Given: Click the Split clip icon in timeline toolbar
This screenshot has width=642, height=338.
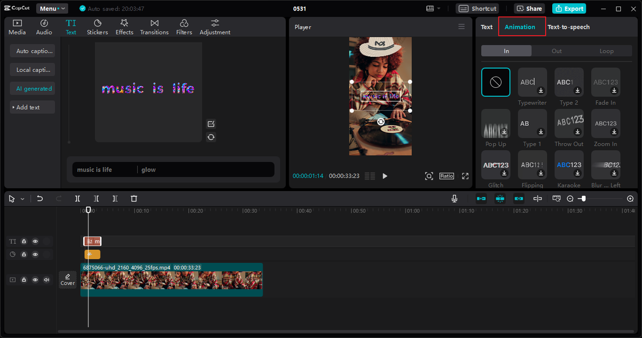Looking at the screenshot, I should tap(77, 199).
